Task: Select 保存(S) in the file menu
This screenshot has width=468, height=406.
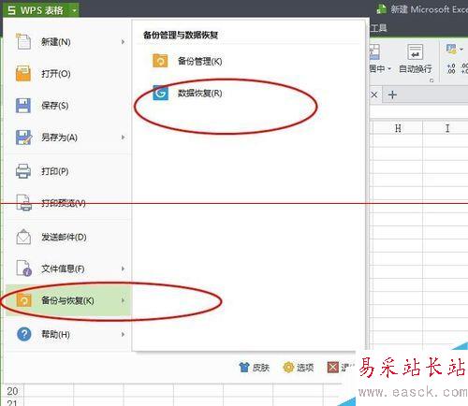Action: click(67, 106)
